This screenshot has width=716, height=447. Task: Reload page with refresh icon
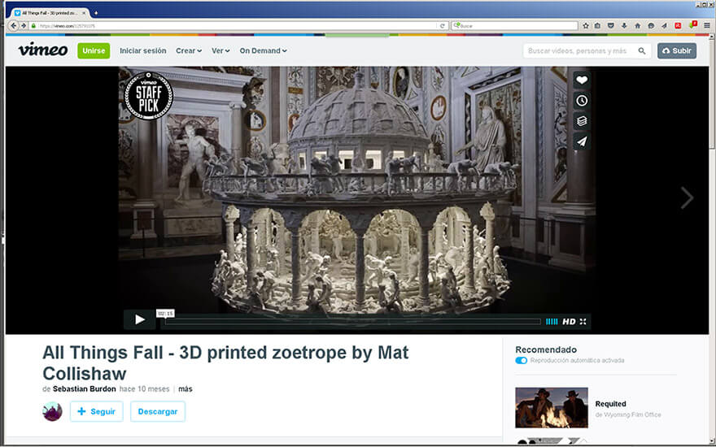[442, 26]
